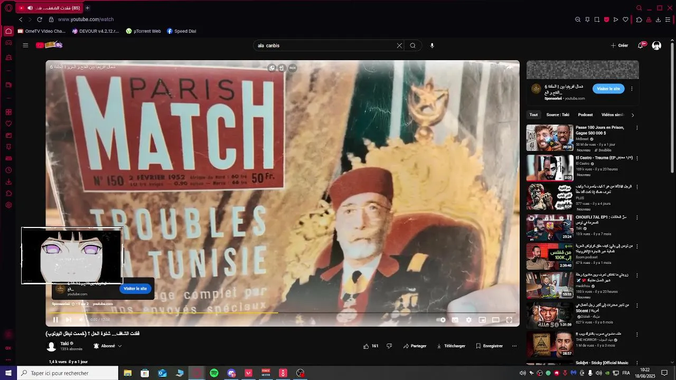Open options for El Castro video
676x380 pixels.
pyautogui.click(x=637, y=158)
